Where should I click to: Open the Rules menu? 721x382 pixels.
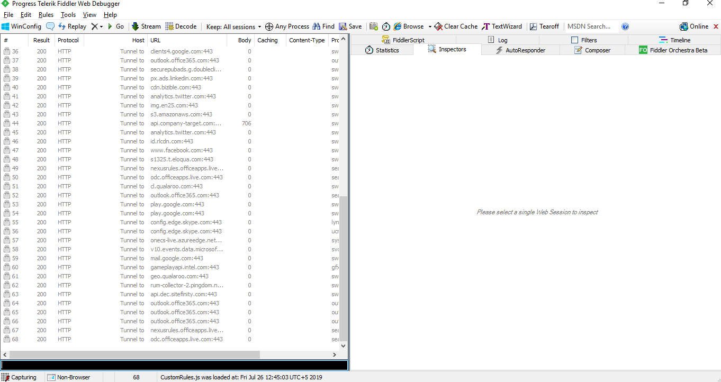click(x=46, y=15)
